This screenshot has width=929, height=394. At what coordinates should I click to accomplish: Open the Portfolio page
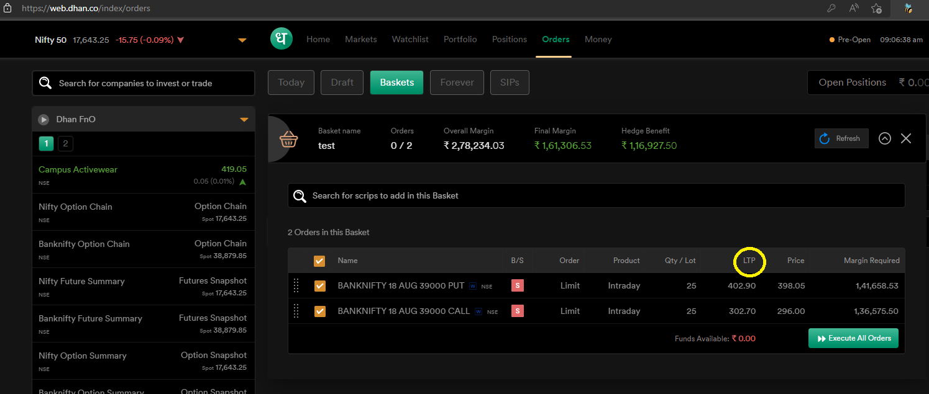point(460,39)
